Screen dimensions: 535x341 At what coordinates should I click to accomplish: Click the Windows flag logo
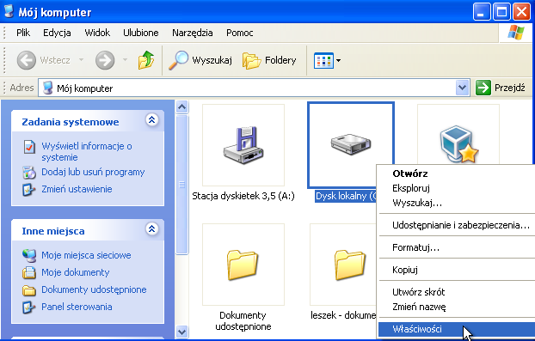coord(515,33)
